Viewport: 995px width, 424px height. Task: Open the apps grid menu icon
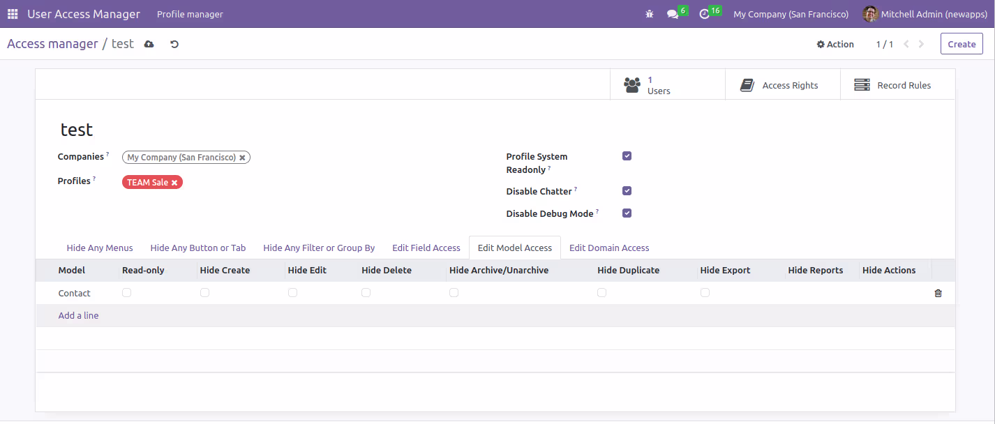click(x=13, y=14)
